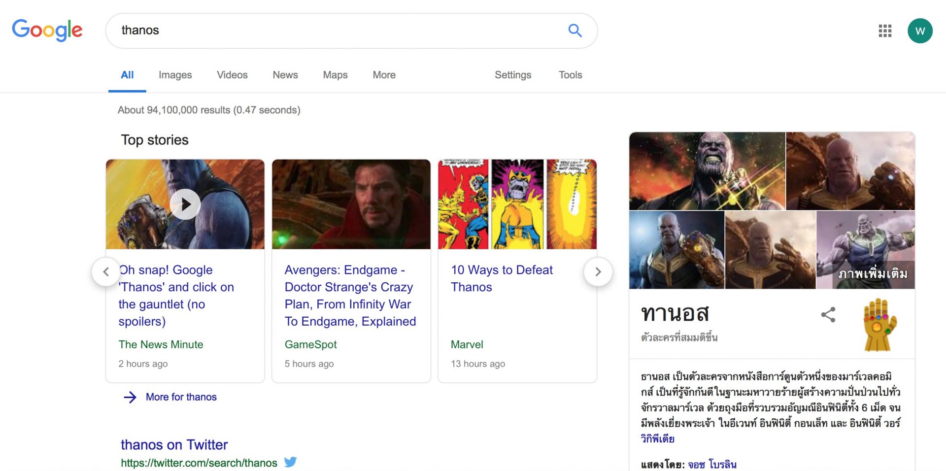Click the Top stories heading
Image resolution: width=946 pixels, height=471 pixels.
coord(155,140)
